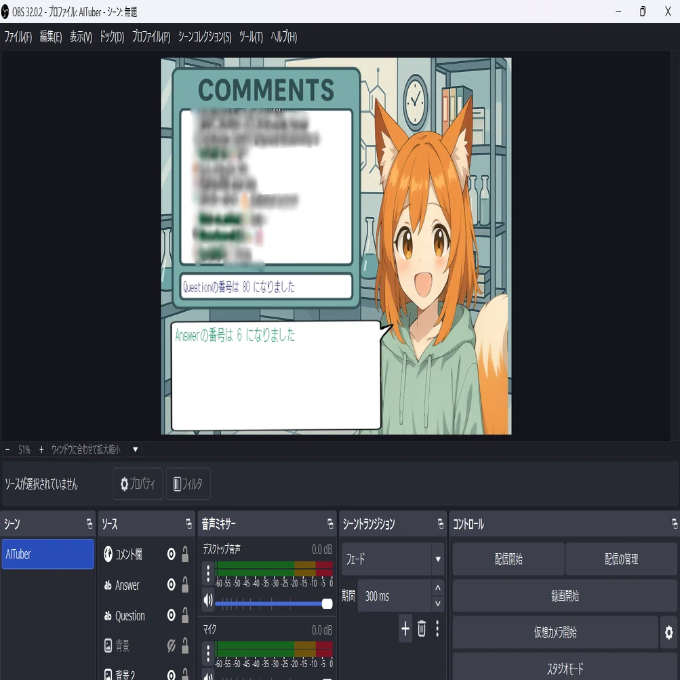Viewport: 680px width, 680px height.
Task: Lock the Answer source
Action: [185, 585]
